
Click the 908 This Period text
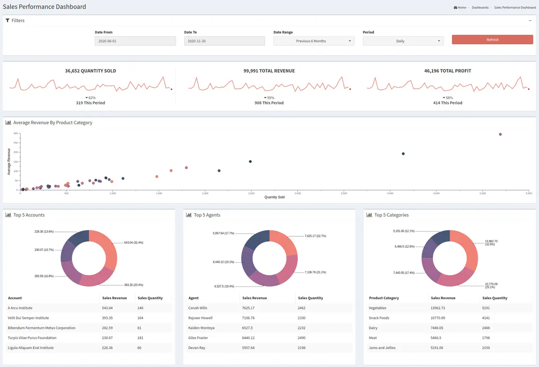[269, 103]
